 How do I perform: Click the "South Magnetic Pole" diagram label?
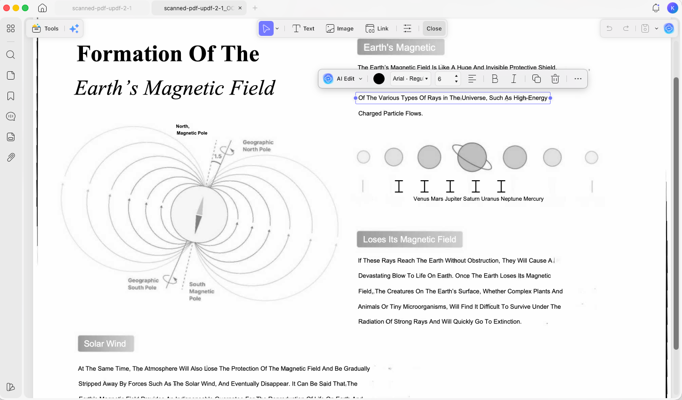click(201, 292)
